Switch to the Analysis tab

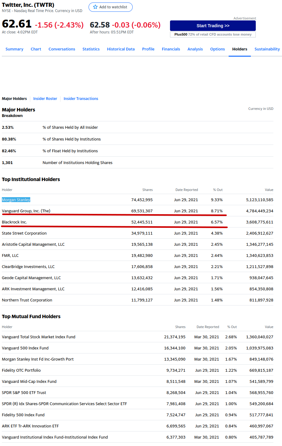click(x=195, y=49)
